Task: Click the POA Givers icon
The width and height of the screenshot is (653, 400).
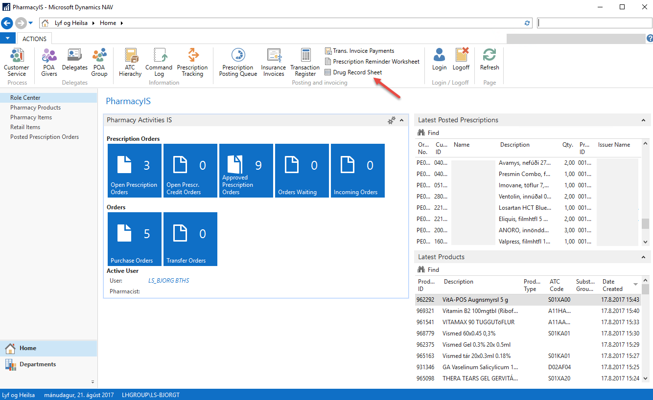Action: (49, 62)
